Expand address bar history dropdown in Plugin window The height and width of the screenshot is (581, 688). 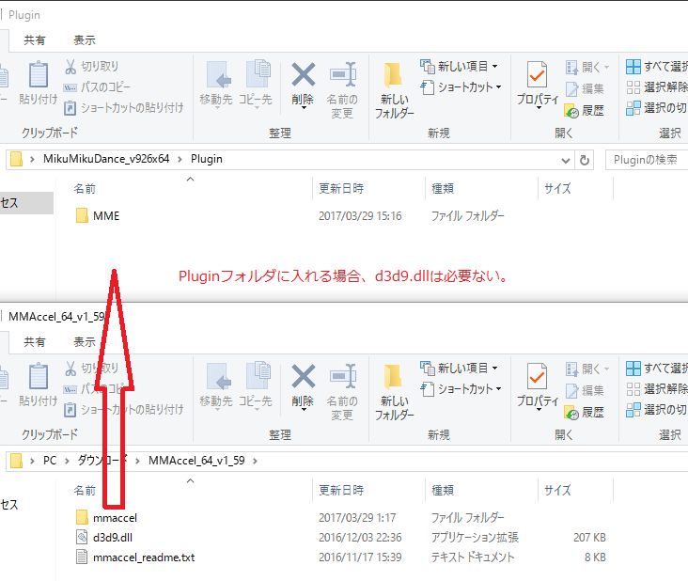tap(566, 160)
